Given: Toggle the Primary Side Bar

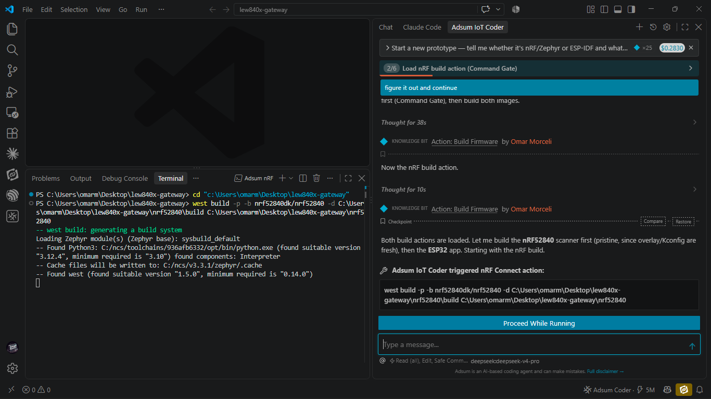Looking at the screenshot, I should (604, 9).
